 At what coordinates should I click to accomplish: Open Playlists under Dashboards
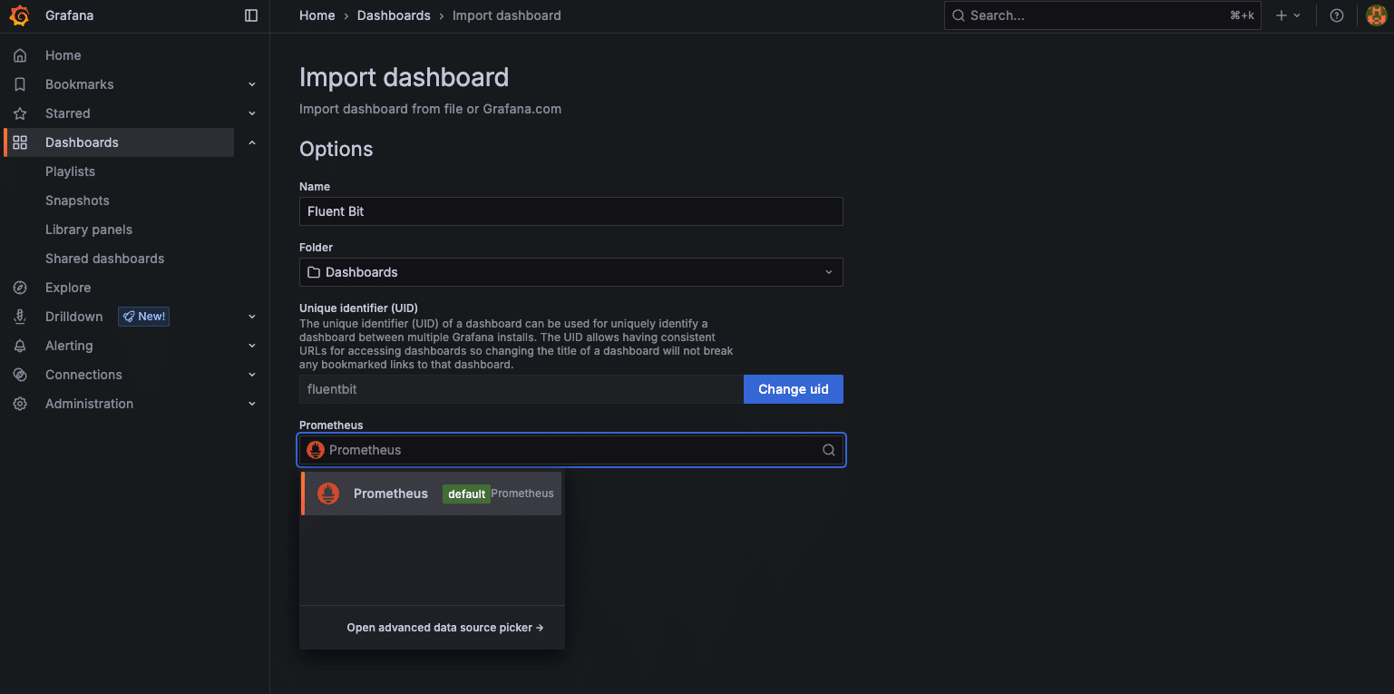(70, 171)
